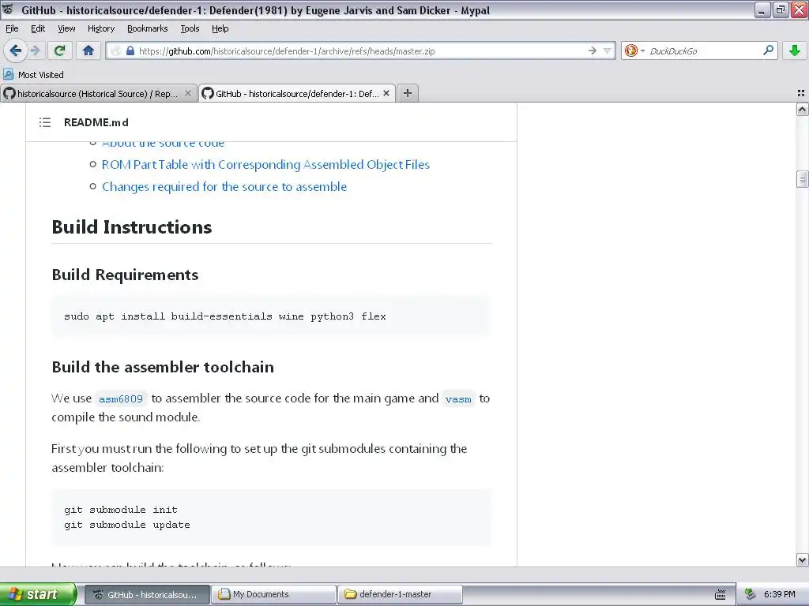Open the File menu
809x606 pixels.
(12, 28)
